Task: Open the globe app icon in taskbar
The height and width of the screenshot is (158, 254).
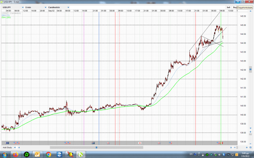Action: click(x=70, y=155)
